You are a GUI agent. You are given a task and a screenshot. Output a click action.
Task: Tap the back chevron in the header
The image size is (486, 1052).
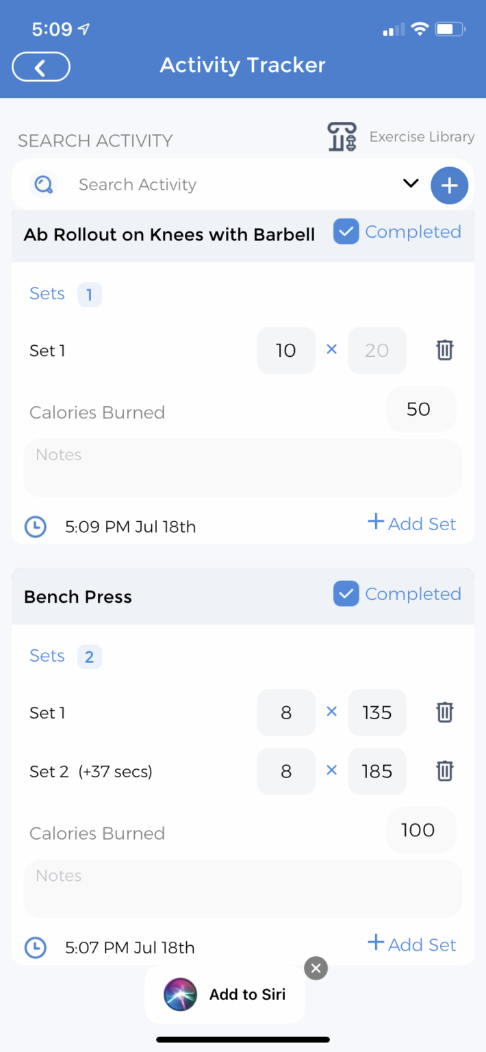tap(40, 66)
